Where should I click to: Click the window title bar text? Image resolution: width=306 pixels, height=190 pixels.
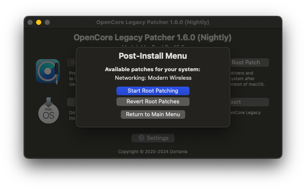coord(153,22)
